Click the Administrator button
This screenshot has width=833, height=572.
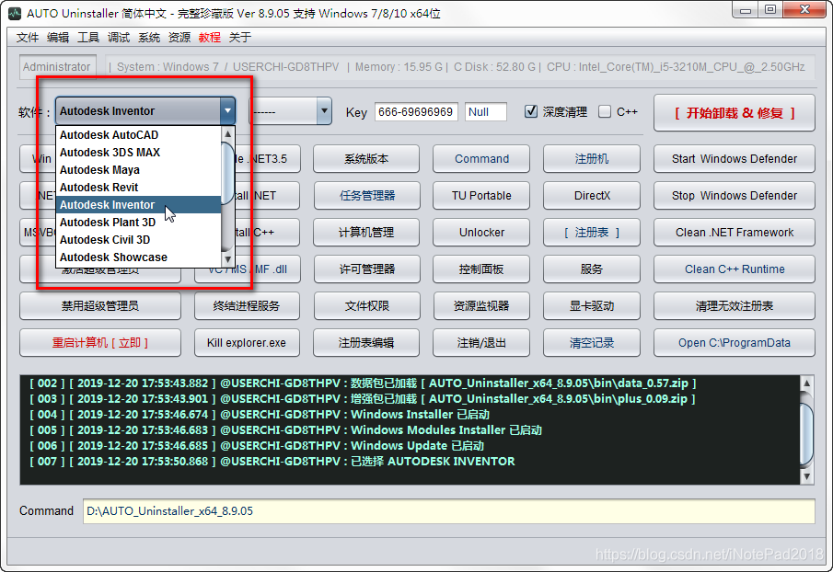pos(57,67)
